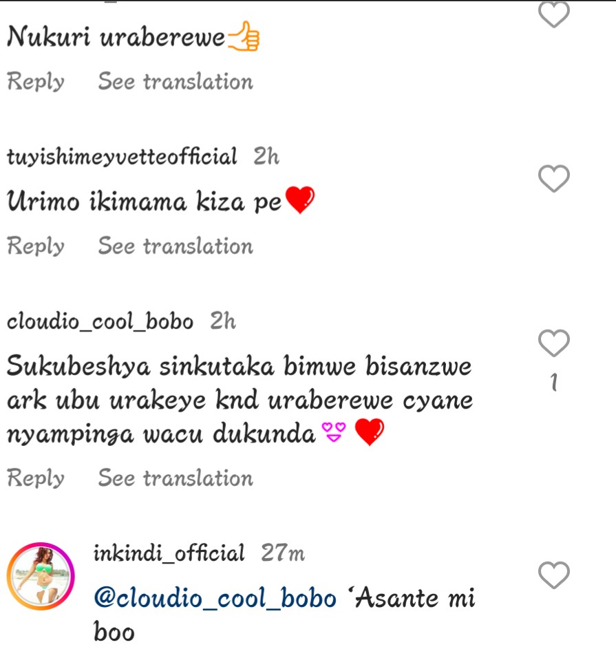616x649 pixels.
Task: Select 'Asante mi boo' reply text
Action: click(x=284, y=615)
